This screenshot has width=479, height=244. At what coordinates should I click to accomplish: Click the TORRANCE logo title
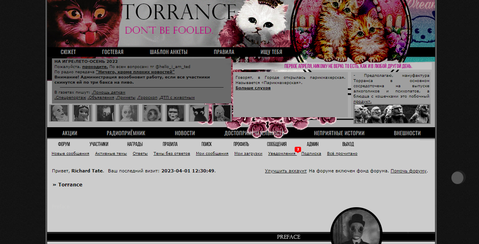coord(179,12)
